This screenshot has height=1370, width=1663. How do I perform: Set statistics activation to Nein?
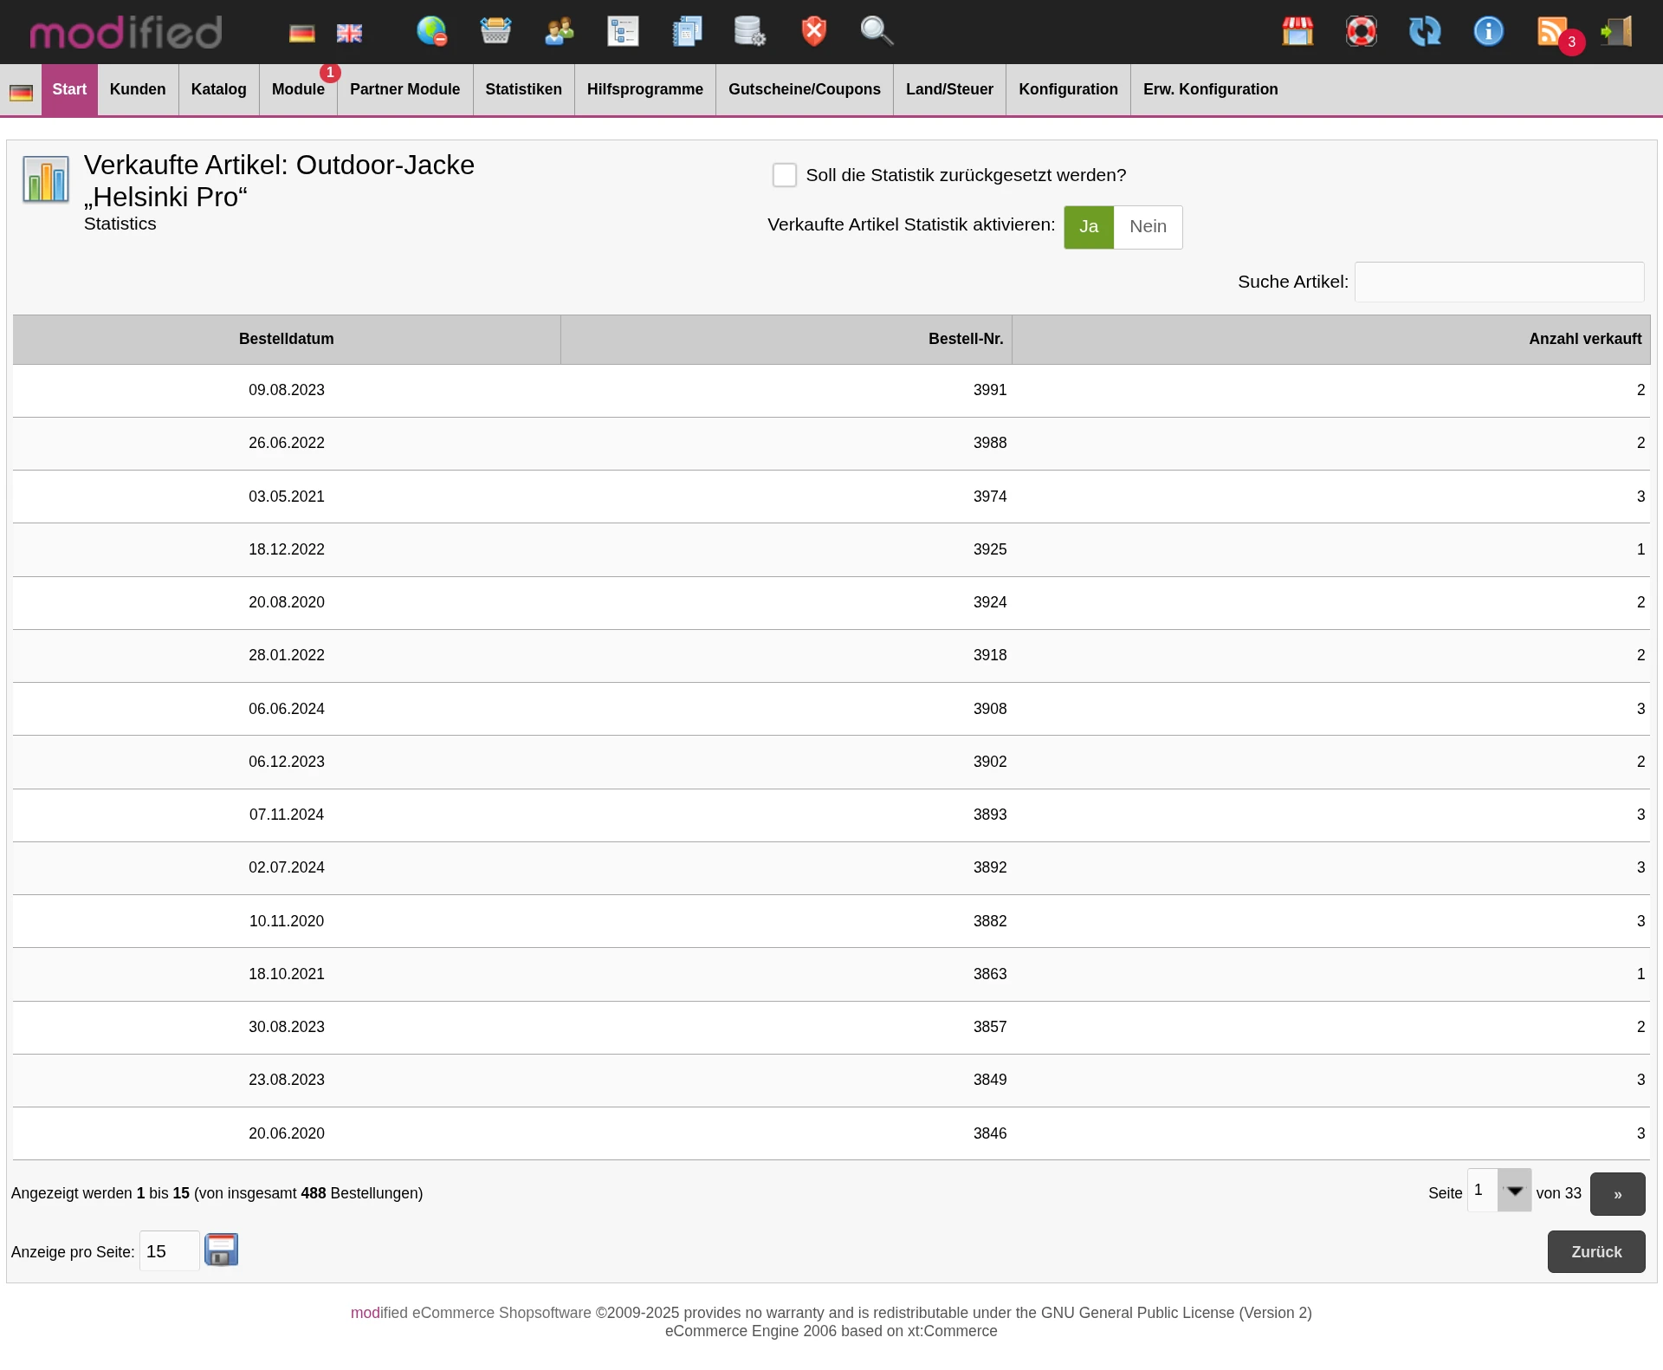point(1148,227)
